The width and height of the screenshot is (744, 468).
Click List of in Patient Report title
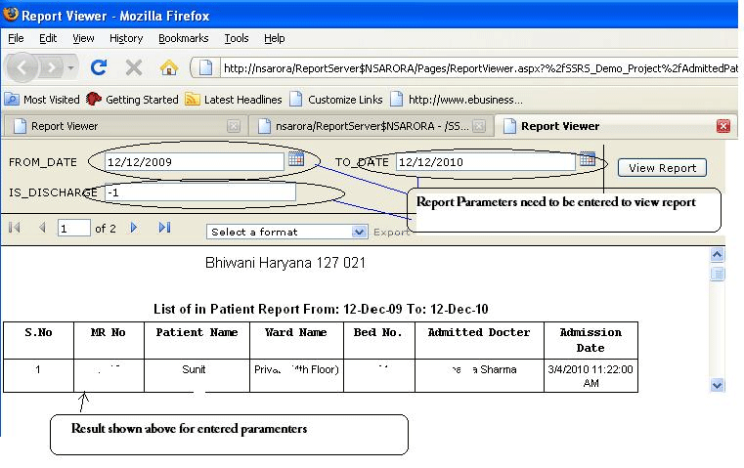tap(321, 309)
